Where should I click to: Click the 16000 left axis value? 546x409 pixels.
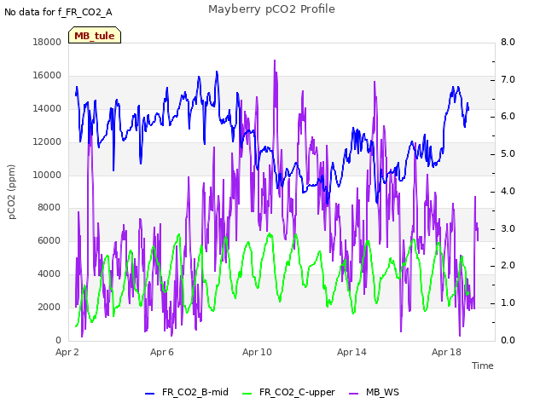coord(47,76)
